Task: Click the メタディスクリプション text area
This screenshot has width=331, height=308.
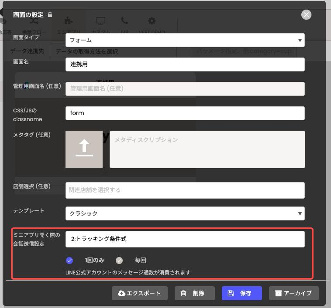Action: click(x=207, y=149)
